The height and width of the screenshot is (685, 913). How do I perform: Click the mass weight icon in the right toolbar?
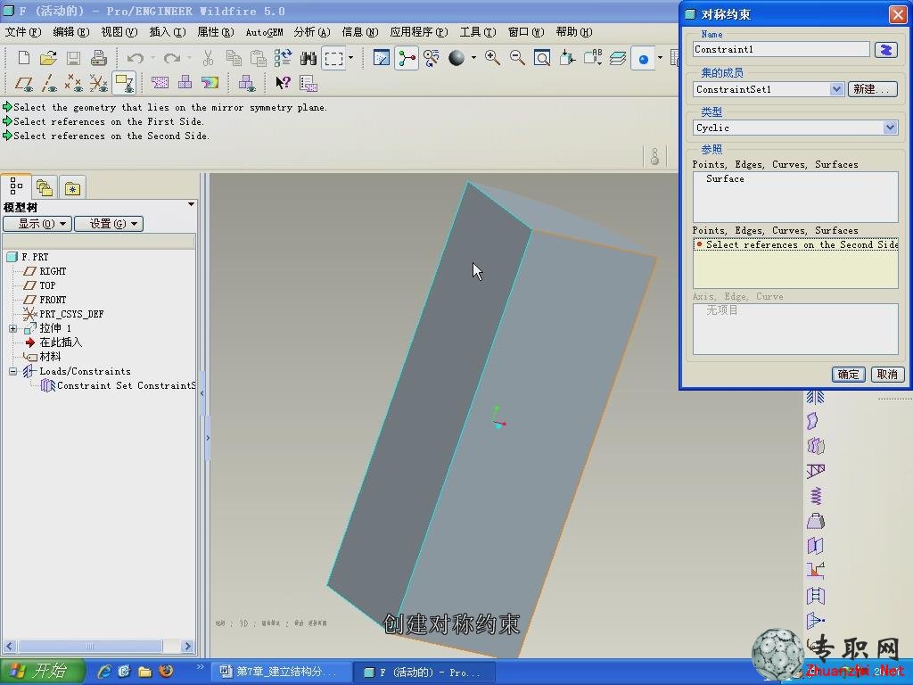(816, 521)
